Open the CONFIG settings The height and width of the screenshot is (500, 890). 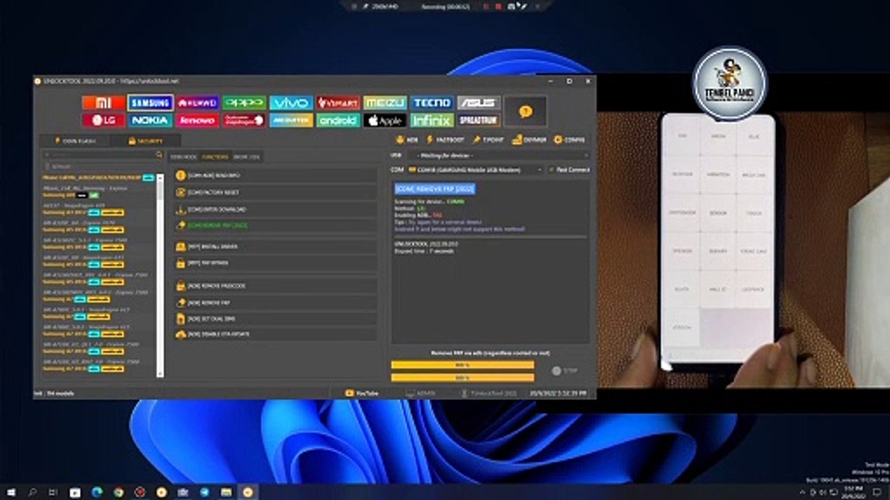click(569, 140)
